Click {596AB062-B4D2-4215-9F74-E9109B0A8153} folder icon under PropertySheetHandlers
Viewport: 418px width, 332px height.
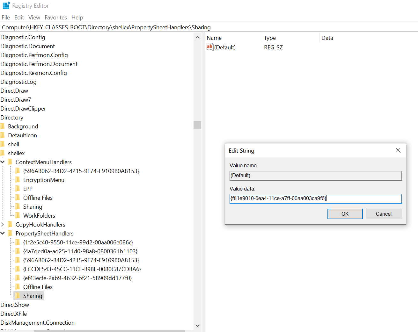click(18, 260)
